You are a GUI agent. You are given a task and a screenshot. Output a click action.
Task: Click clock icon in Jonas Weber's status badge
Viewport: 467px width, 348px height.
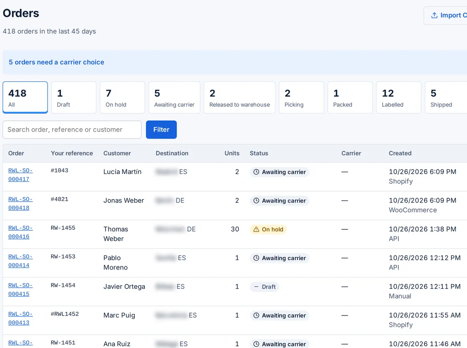[x=256, y=201]
